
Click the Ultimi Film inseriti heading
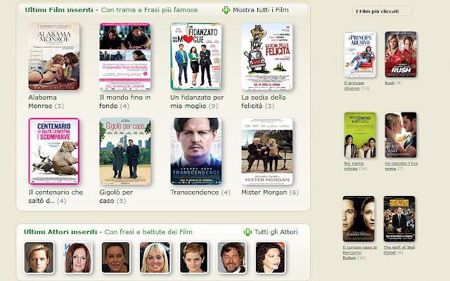click(x=59, y=10)
